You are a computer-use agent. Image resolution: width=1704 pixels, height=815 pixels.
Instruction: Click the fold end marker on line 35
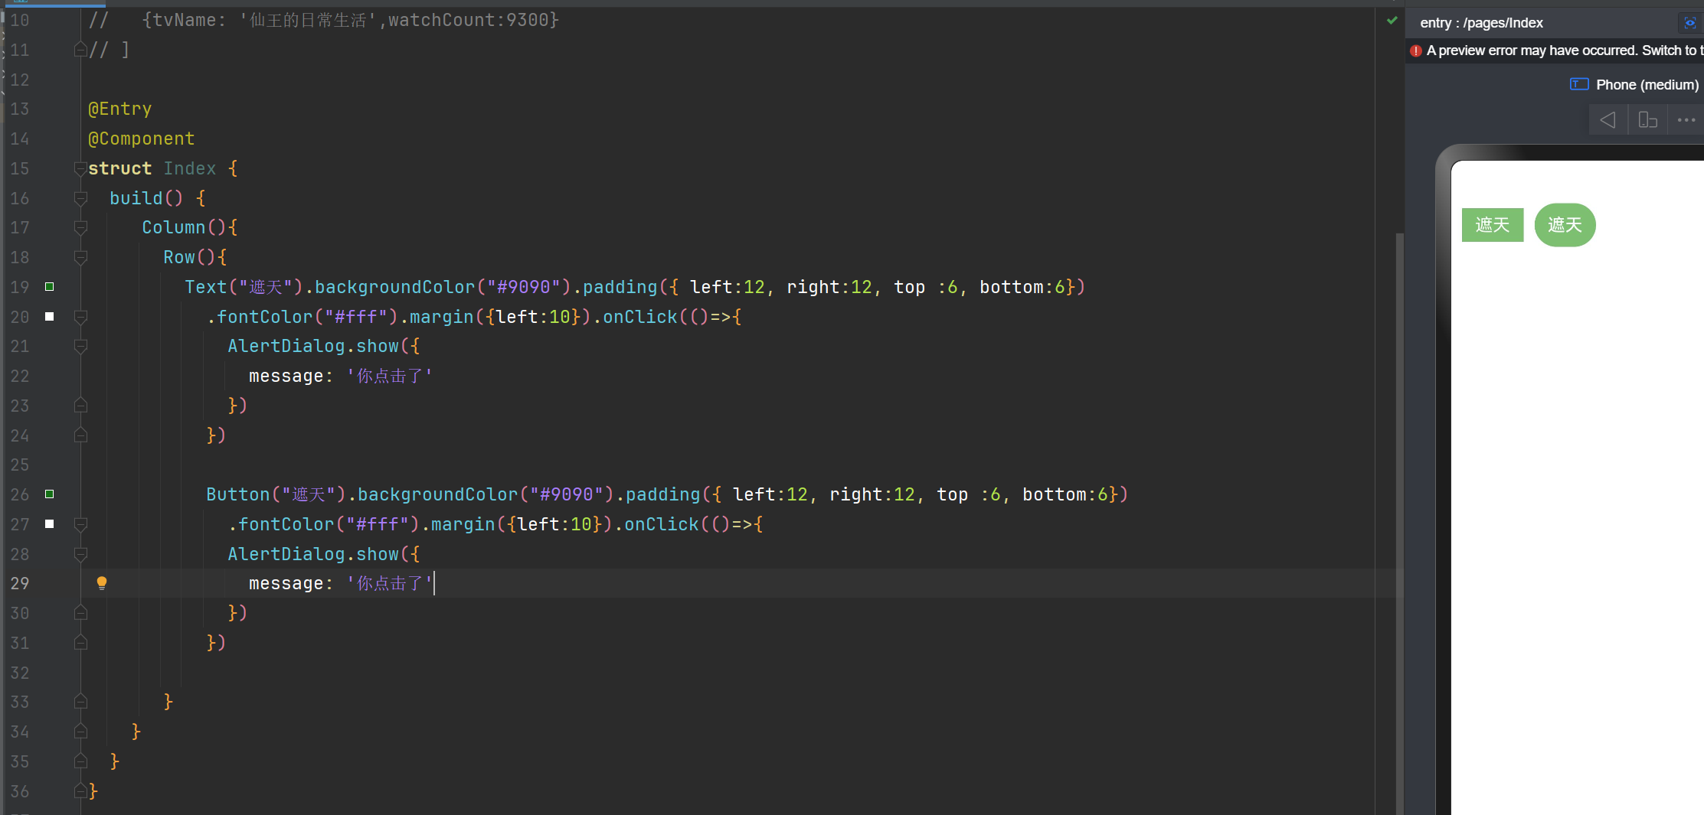point(80,761)
